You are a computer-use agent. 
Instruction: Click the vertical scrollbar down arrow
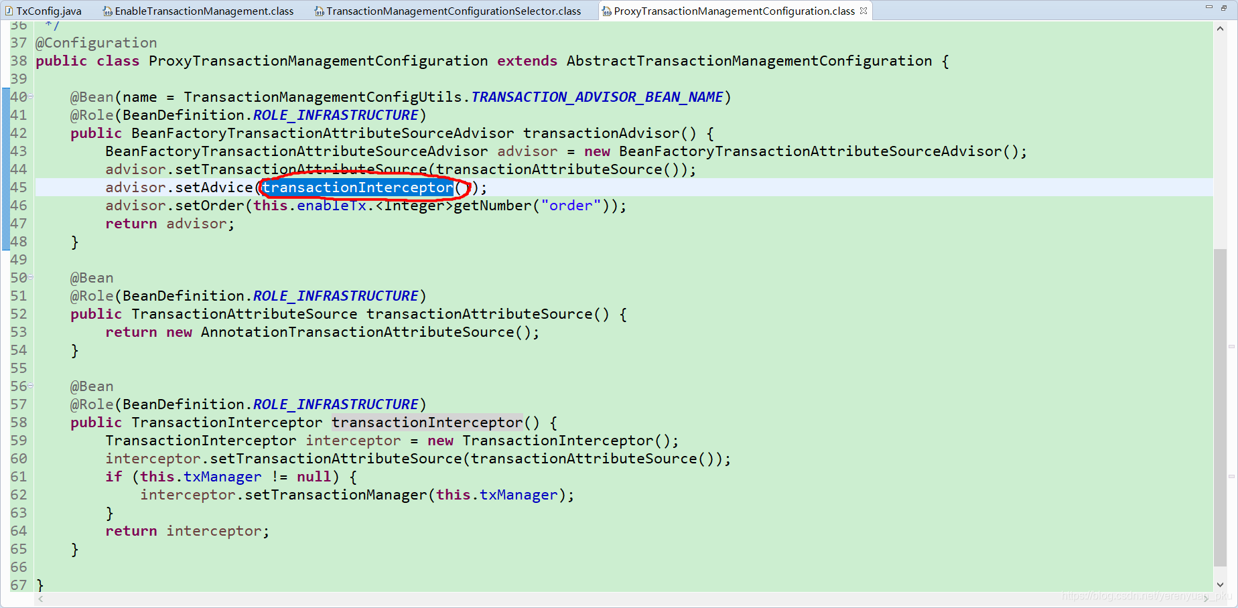[x=1220, y=585]
